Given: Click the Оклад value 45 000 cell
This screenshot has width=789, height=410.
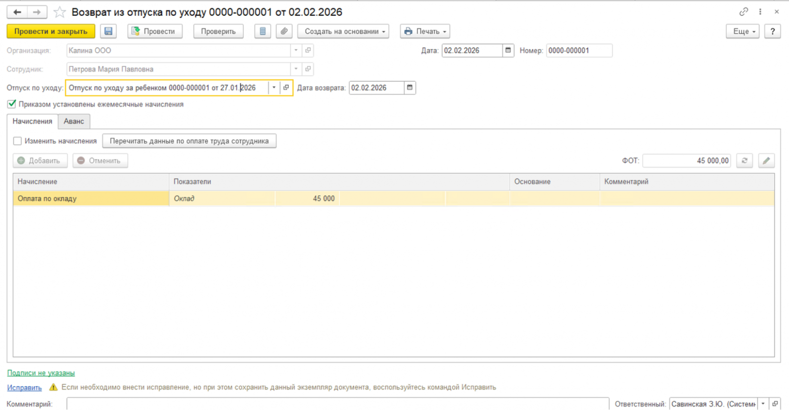Looking at the screenshot, I should click(x=307, y=198).
